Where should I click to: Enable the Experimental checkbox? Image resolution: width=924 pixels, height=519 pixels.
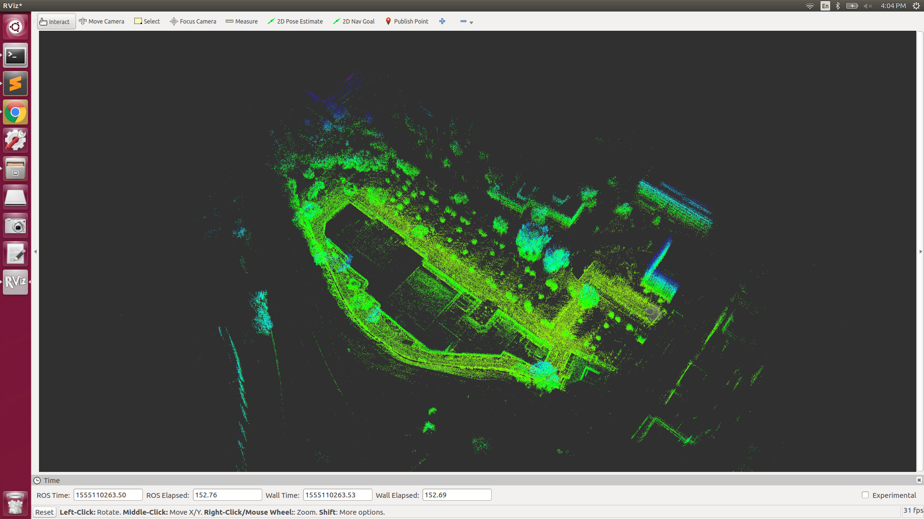[x=865, y=495]
